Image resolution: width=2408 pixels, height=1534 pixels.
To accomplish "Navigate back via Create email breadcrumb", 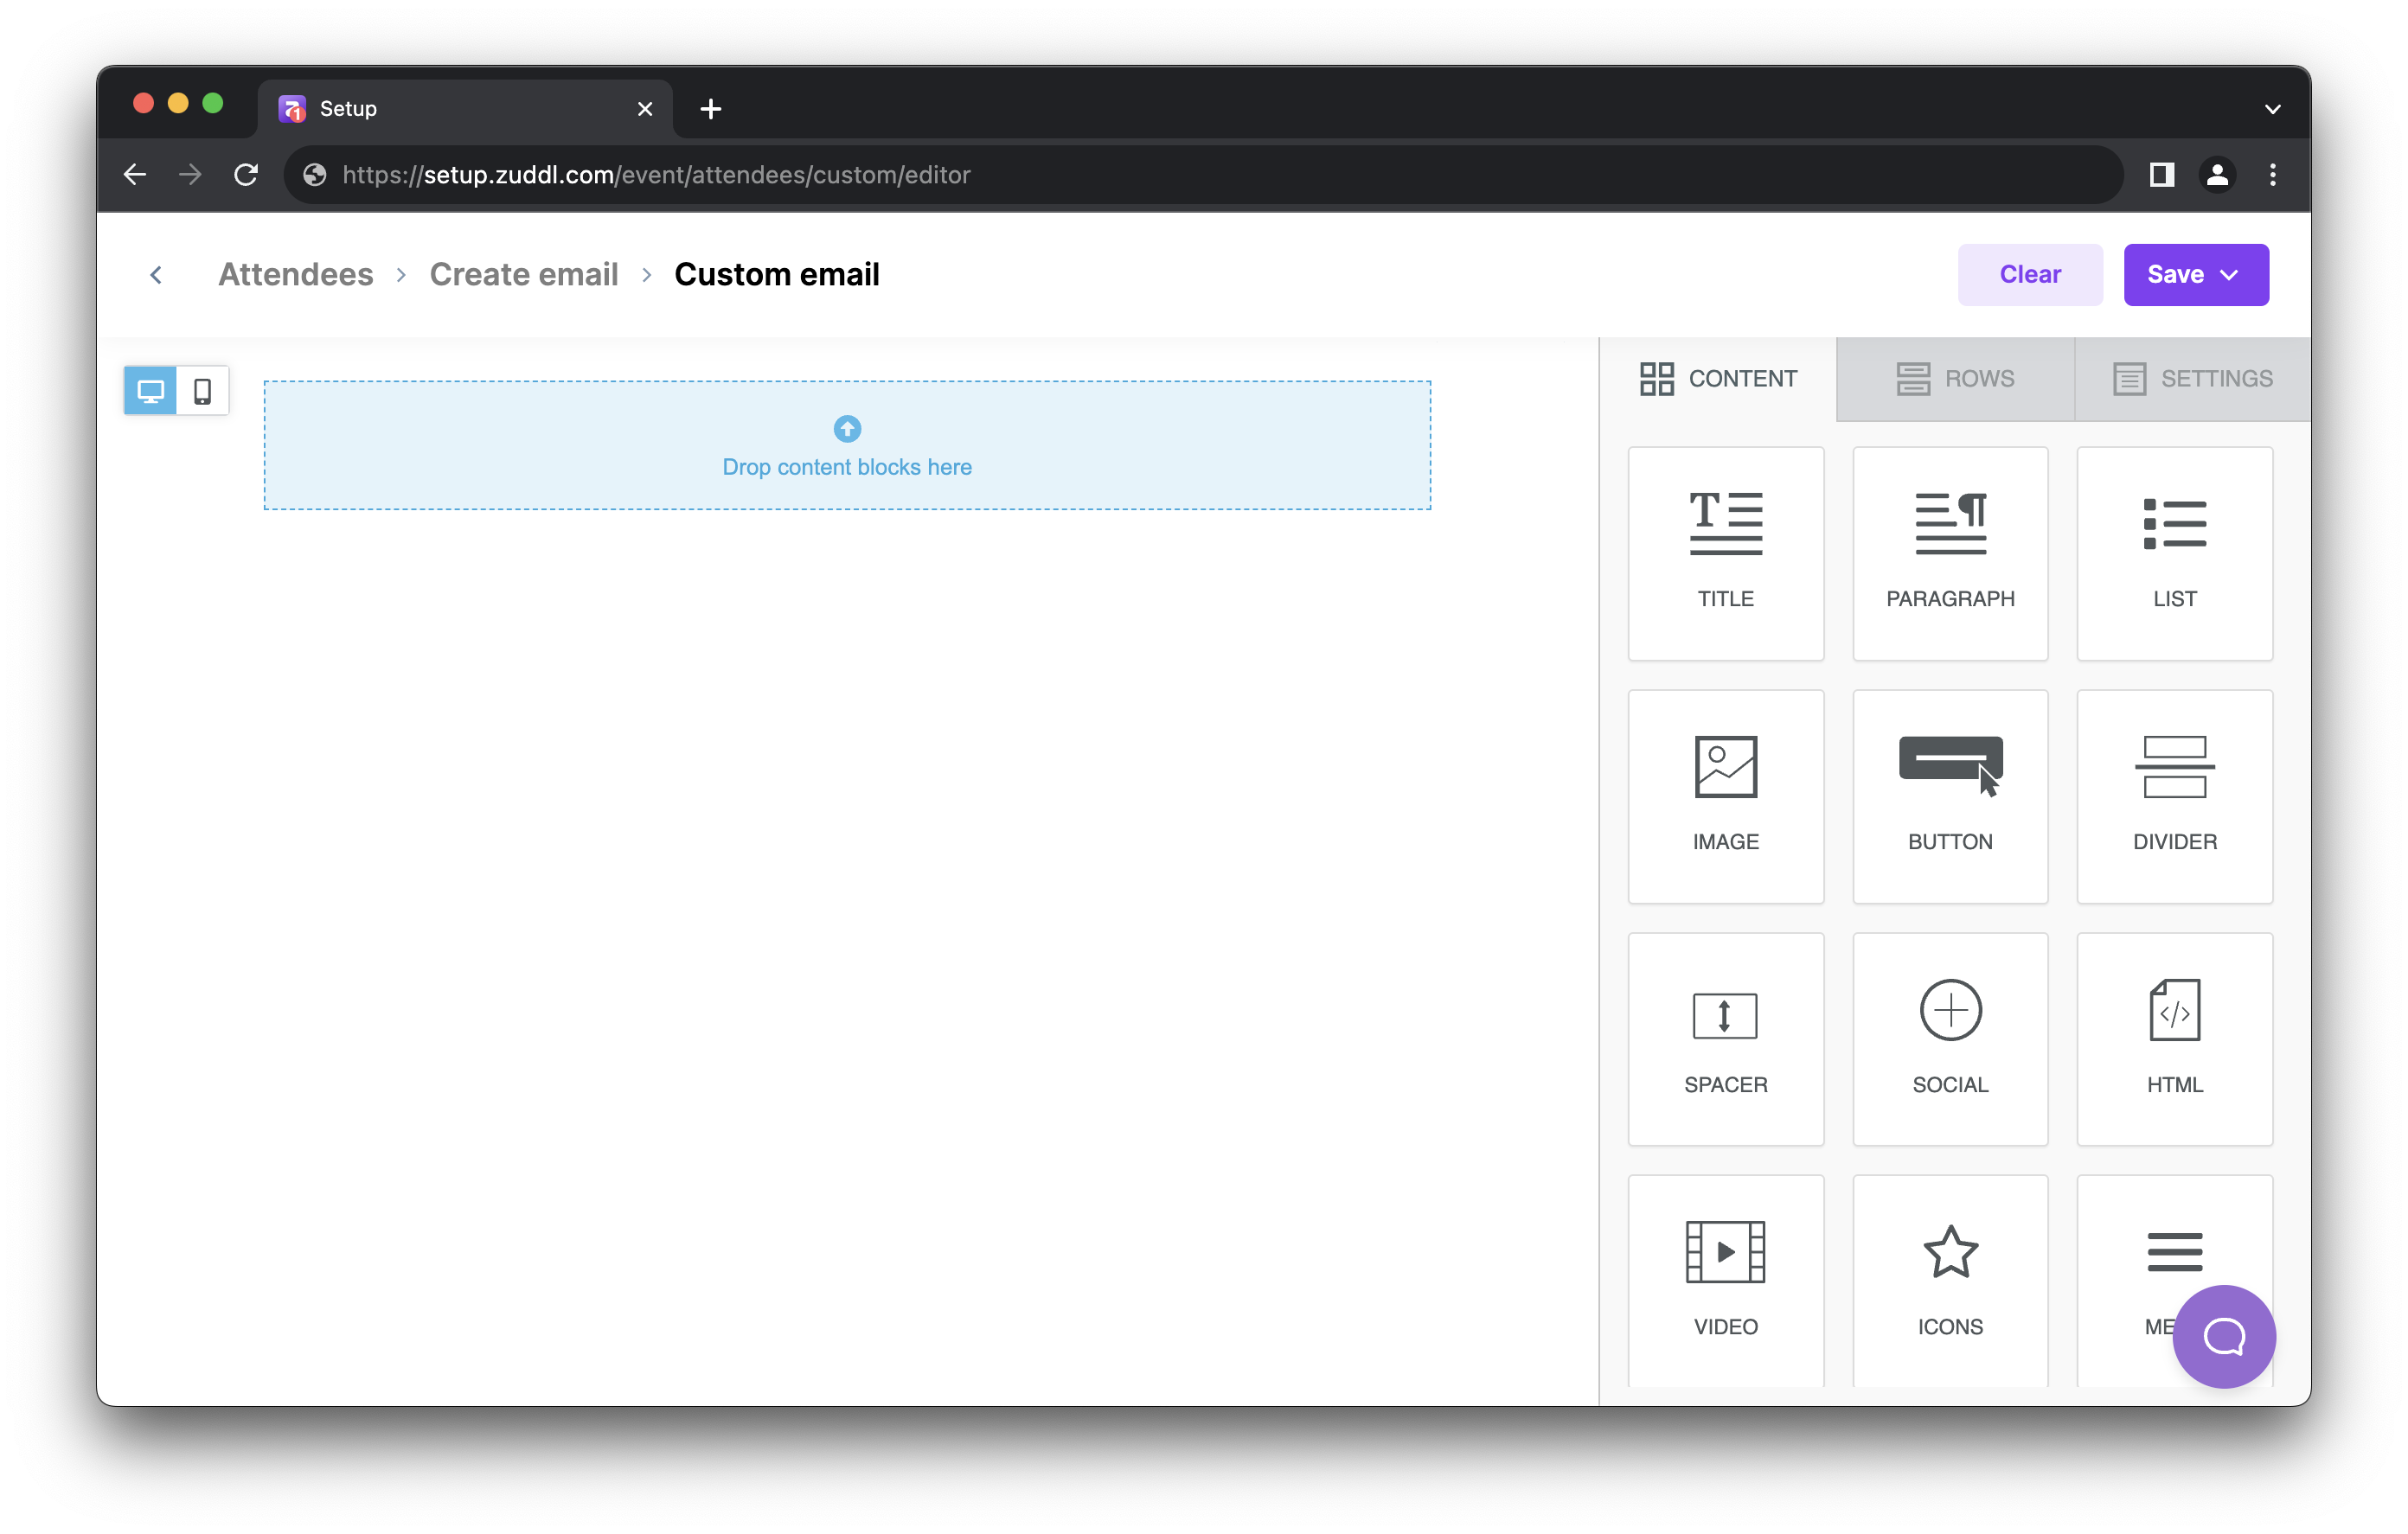I will coord(524,274).
